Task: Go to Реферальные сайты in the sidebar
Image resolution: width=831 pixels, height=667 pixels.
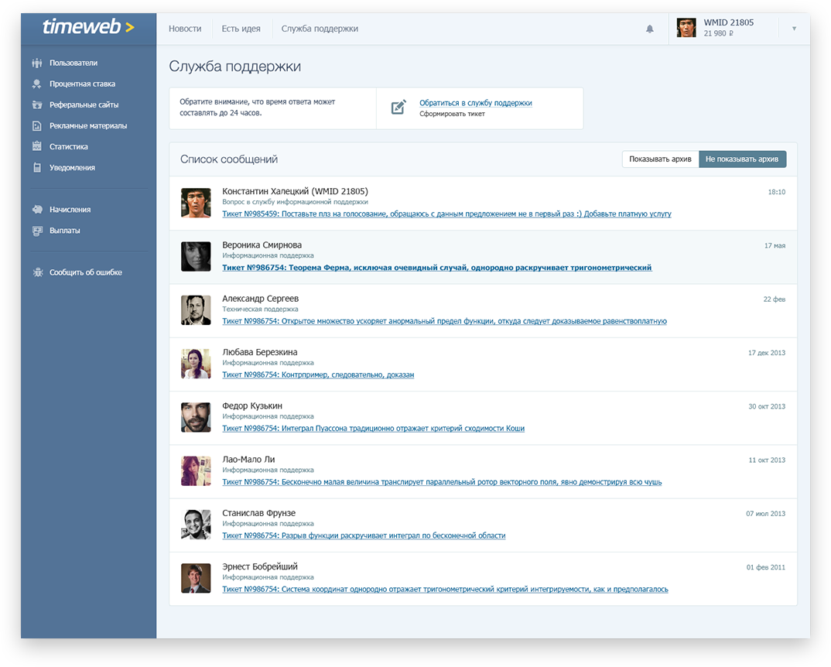Action: click(84, 105)
